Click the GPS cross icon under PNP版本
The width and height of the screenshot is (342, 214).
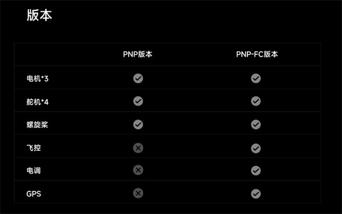pos(138,193)
